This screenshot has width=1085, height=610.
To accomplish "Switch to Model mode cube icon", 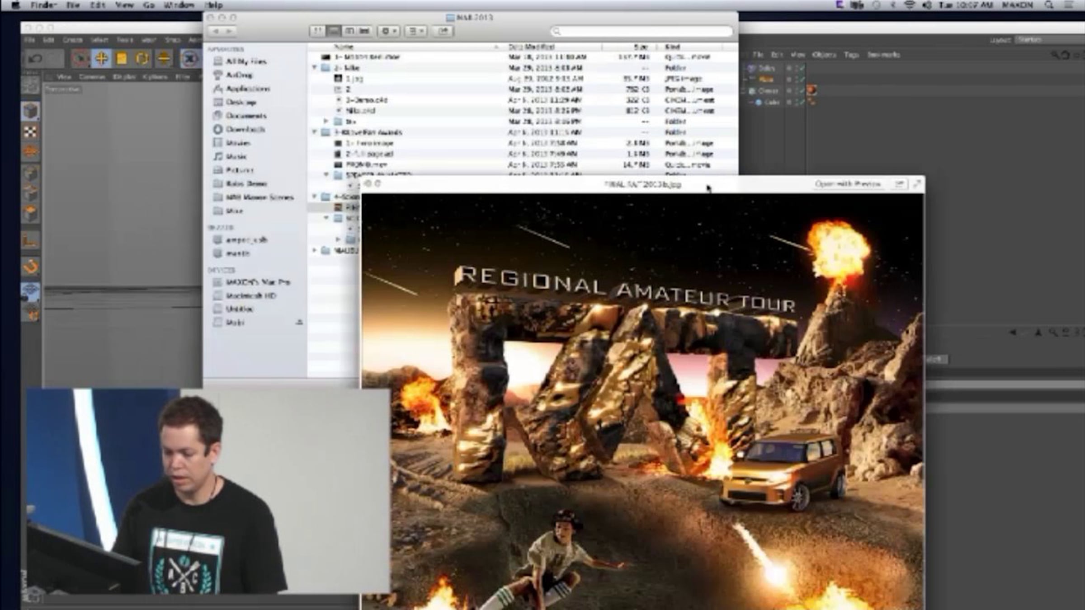I will (31, 111).
